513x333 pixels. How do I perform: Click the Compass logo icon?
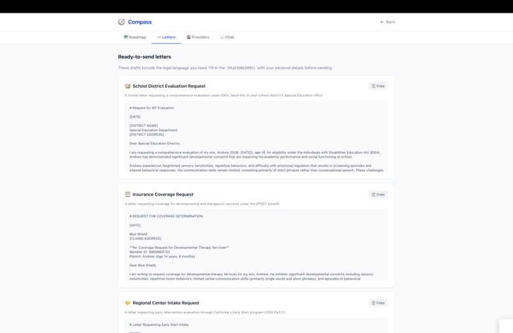[122, 22]
